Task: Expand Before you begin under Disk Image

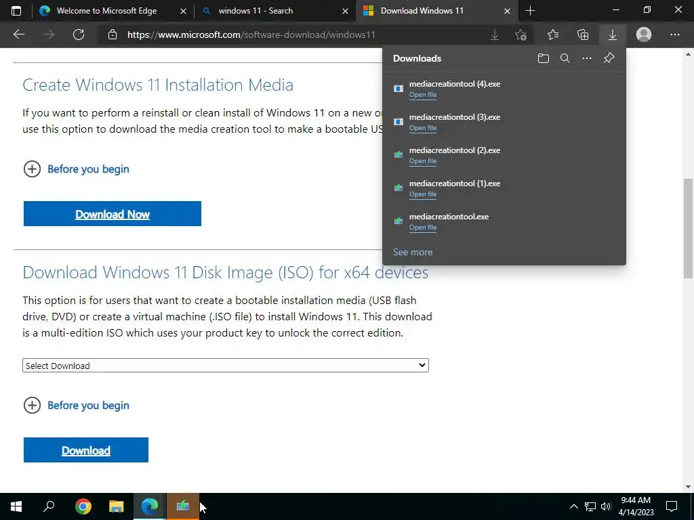Action: [x=76, y=405]
